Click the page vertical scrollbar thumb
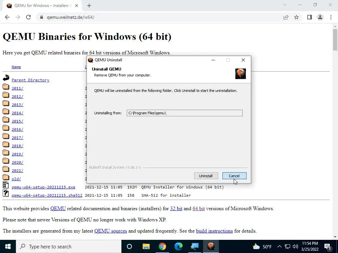The height and width of the screenshot is (253, 338). [x=335, y=40]
